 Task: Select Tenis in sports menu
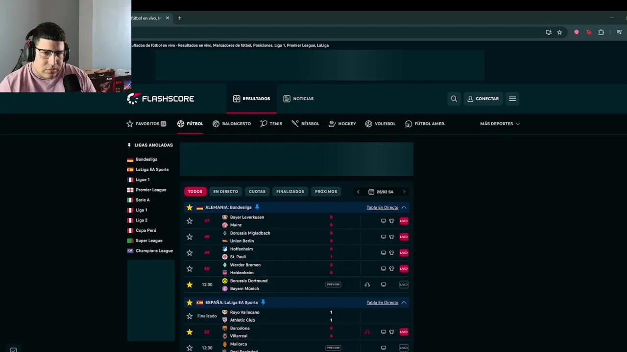(271, 124)
